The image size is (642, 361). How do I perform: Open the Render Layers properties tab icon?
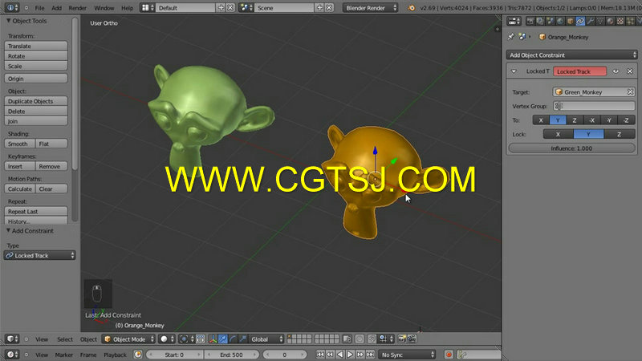click(x=540, y=21)
